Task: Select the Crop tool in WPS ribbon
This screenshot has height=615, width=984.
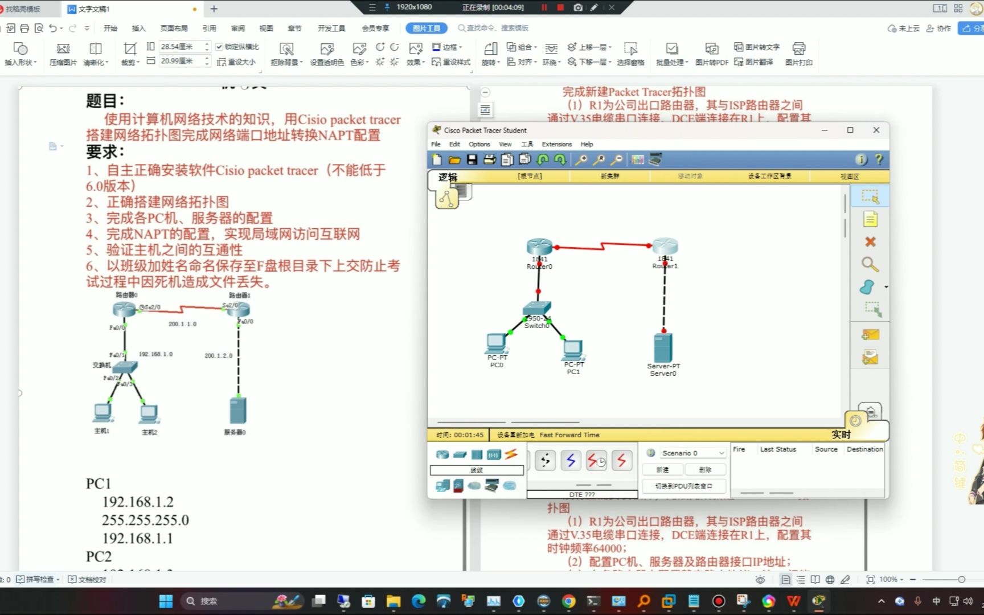Action: point(130,54)
